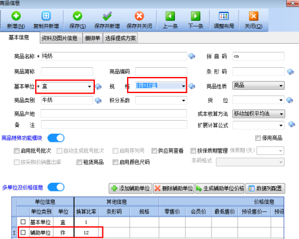Check the 停用商品 checkbox

click(x=258, y=138)
